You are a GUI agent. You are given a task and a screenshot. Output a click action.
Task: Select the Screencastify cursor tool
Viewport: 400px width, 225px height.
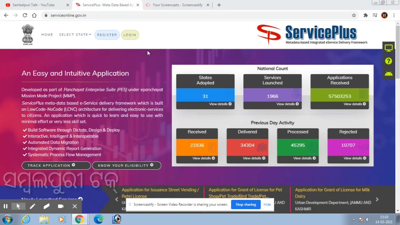18,206
